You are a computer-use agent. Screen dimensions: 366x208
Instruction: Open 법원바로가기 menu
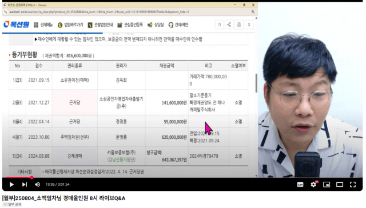[70, 25]
